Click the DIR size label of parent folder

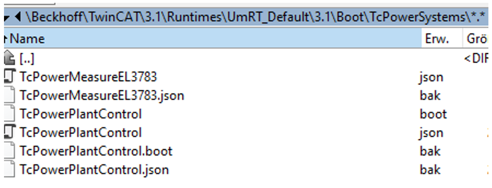tap(476, 58)
